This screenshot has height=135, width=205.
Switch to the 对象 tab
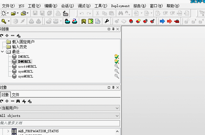click(5, 95)
